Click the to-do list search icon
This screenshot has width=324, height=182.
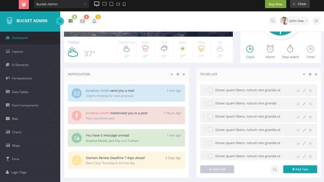[x=274, y=169]
